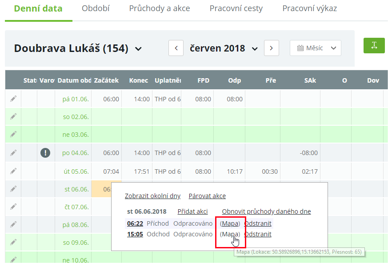
Task: Select the edit pencil for čt 07.06.
Action: pyautogui.click(x=13, y=207)
